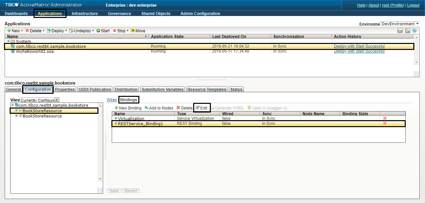The width and height of the screenshot is (425, 203).
Task: Click the Logout link
Action: coord(413,5)
